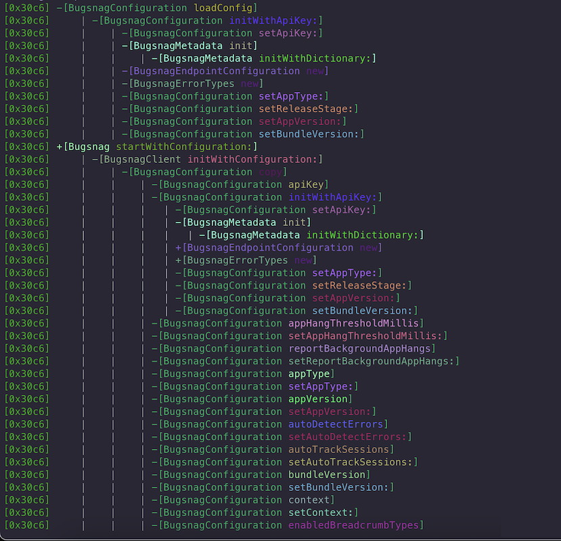This screenshot has width=561, height=541.
Task: Select the setReportBackgroundAppHangs: setter line
Action: 305,361
